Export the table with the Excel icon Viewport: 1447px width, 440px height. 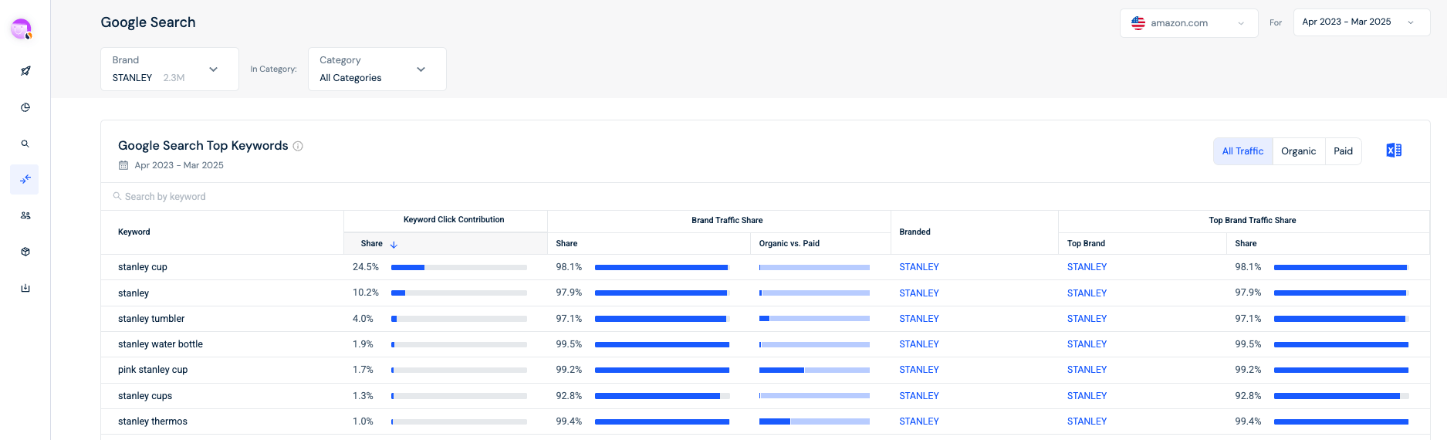coord(1394,151)
